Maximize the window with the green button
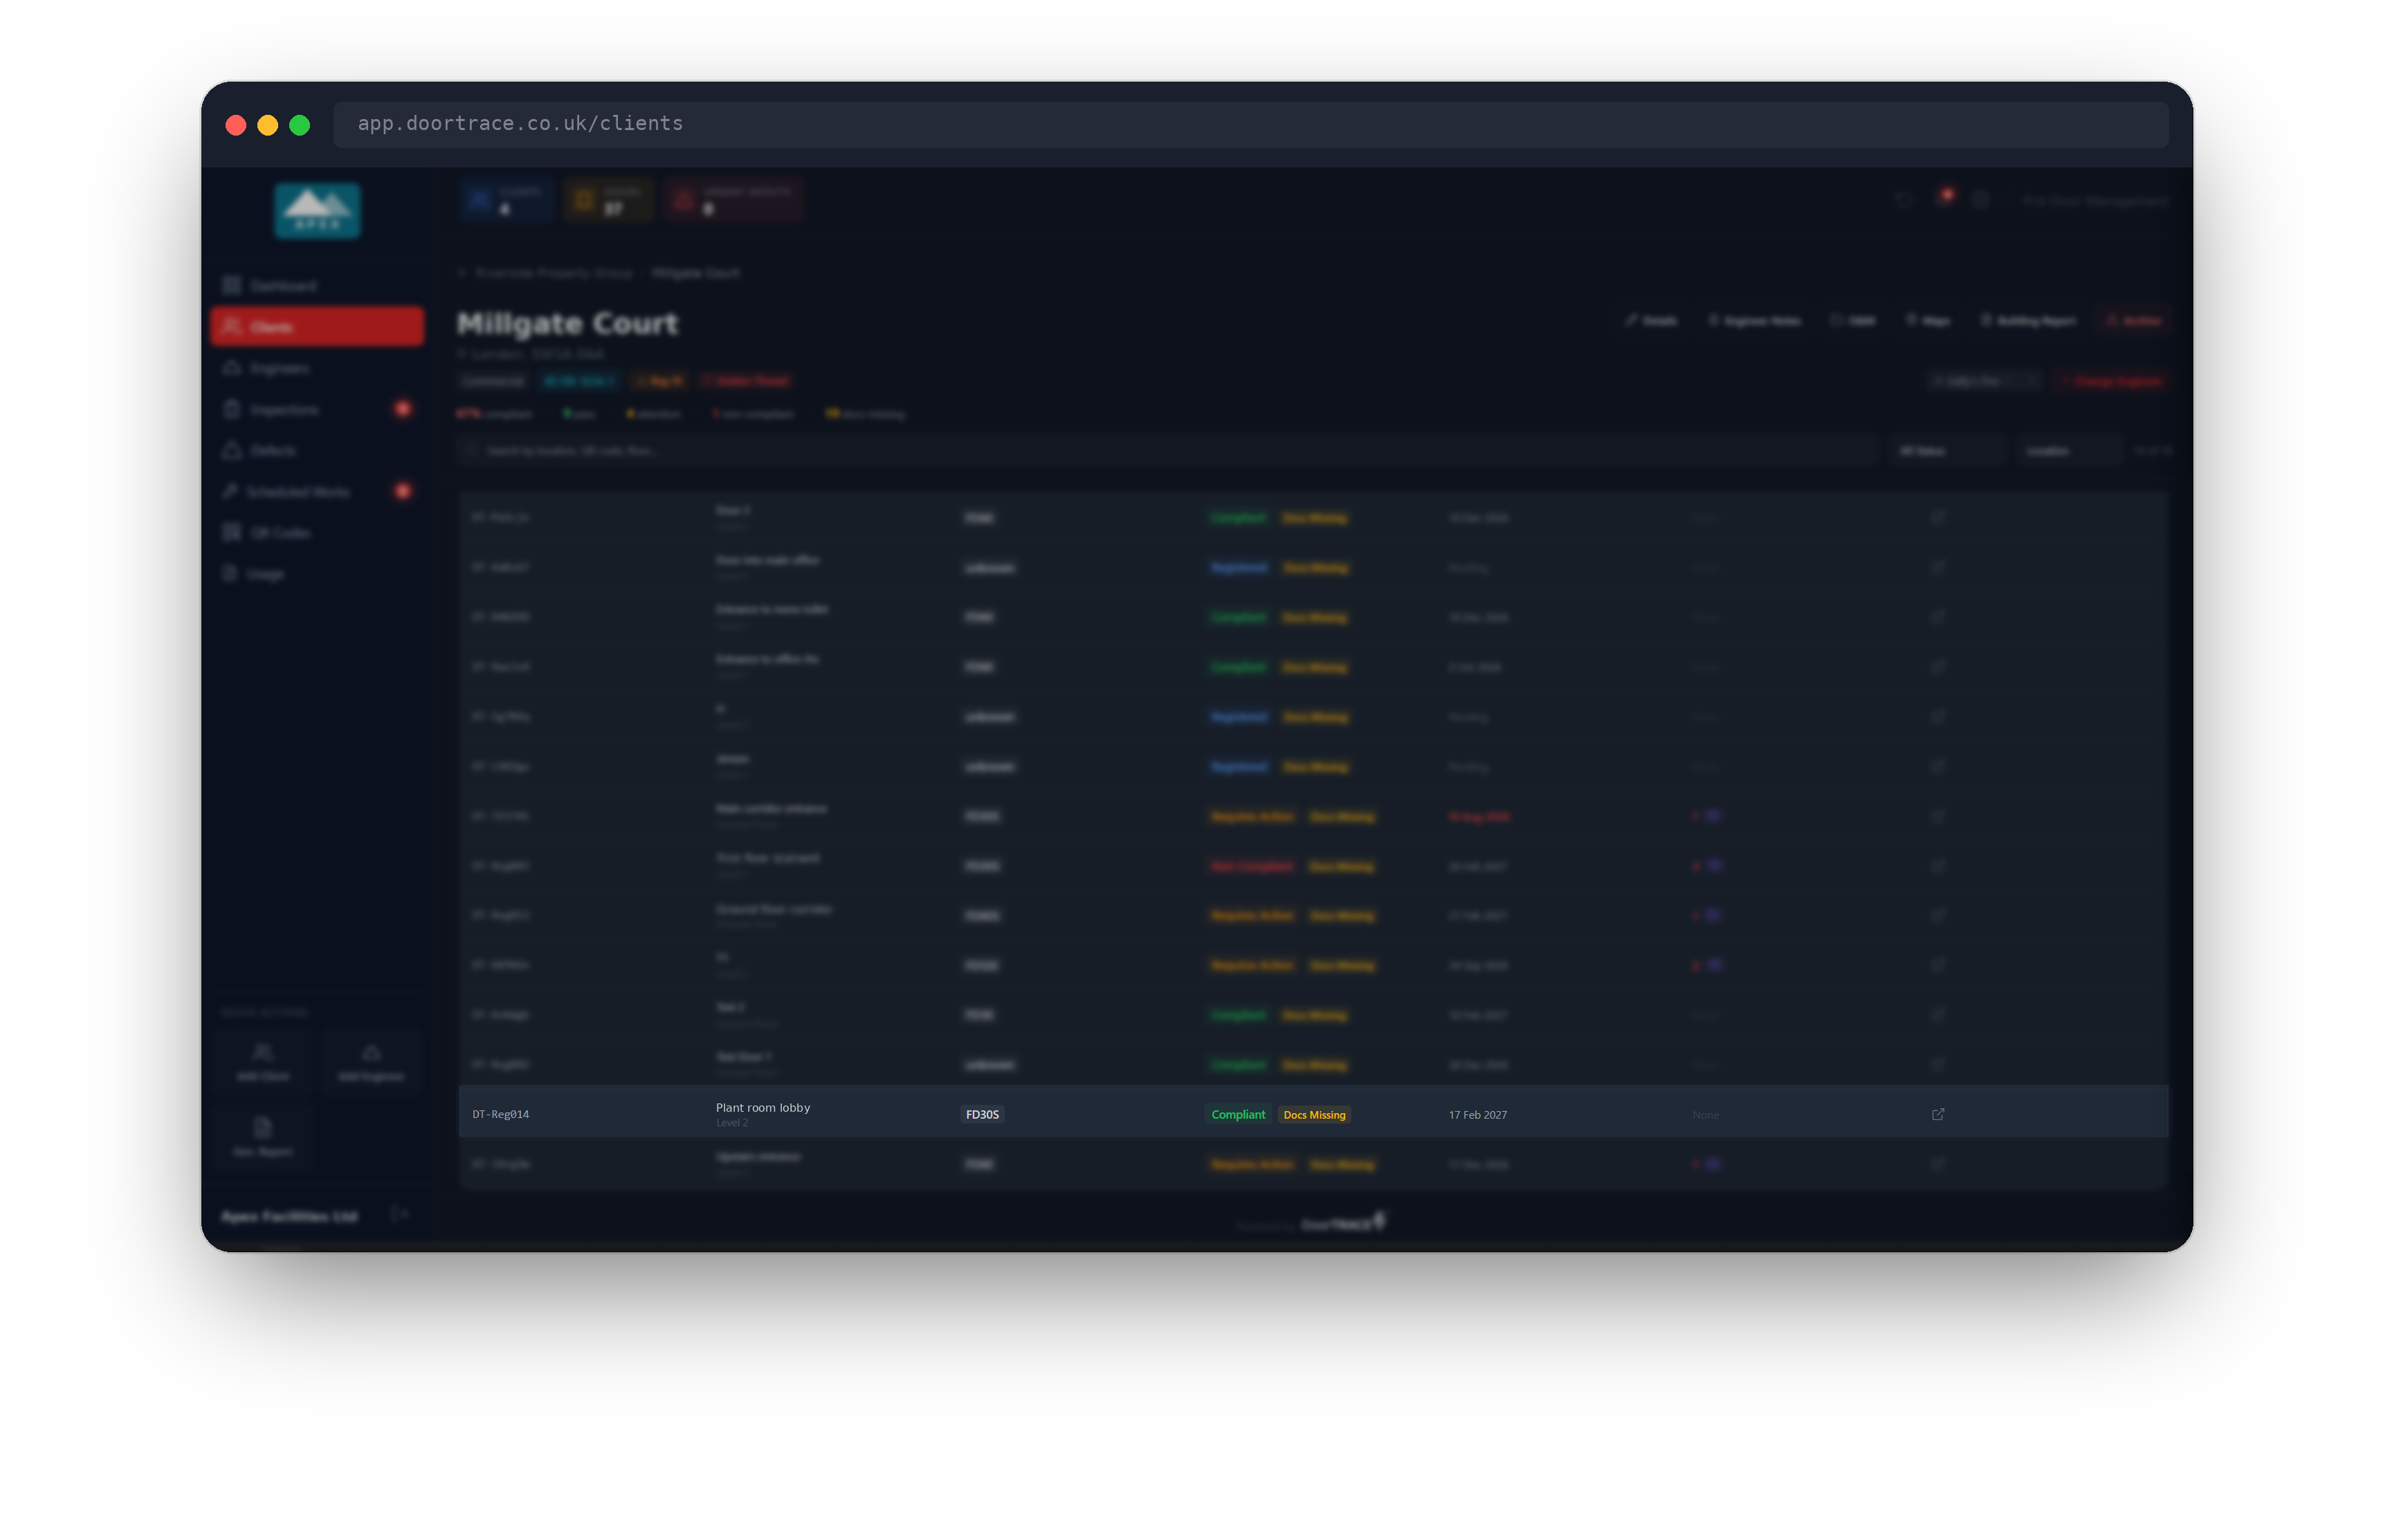The width and height of the screenshot is (2394, 1540). pos(300,125)
